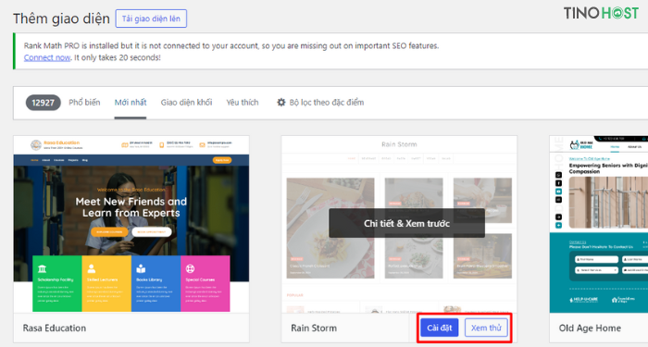Open "Bộ lọc theo đặc điểm" filter

pos(327,103)
